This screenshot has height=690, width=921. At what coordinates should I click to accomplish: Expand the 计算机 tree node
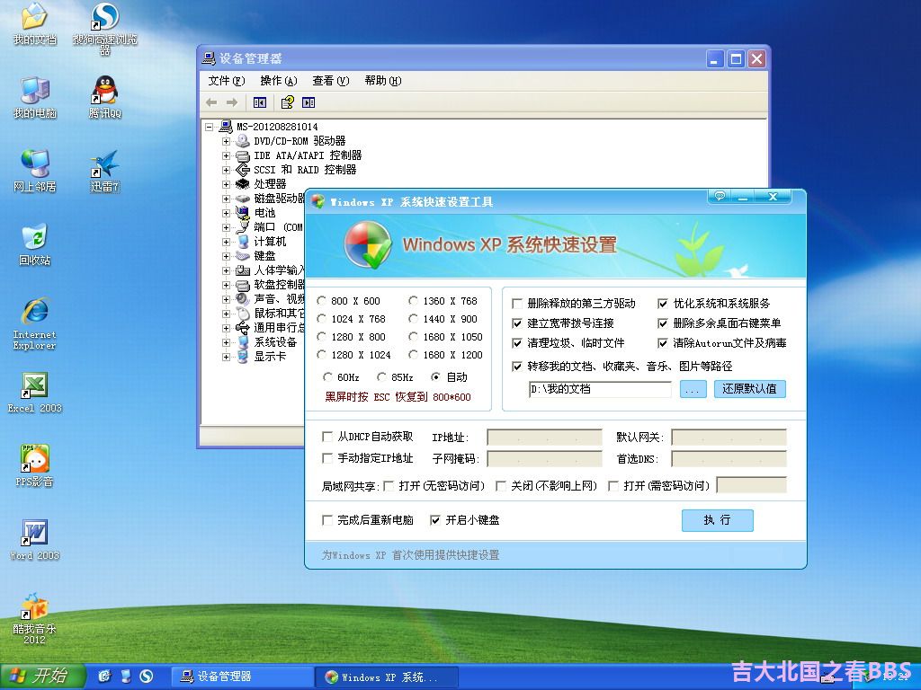226,242
